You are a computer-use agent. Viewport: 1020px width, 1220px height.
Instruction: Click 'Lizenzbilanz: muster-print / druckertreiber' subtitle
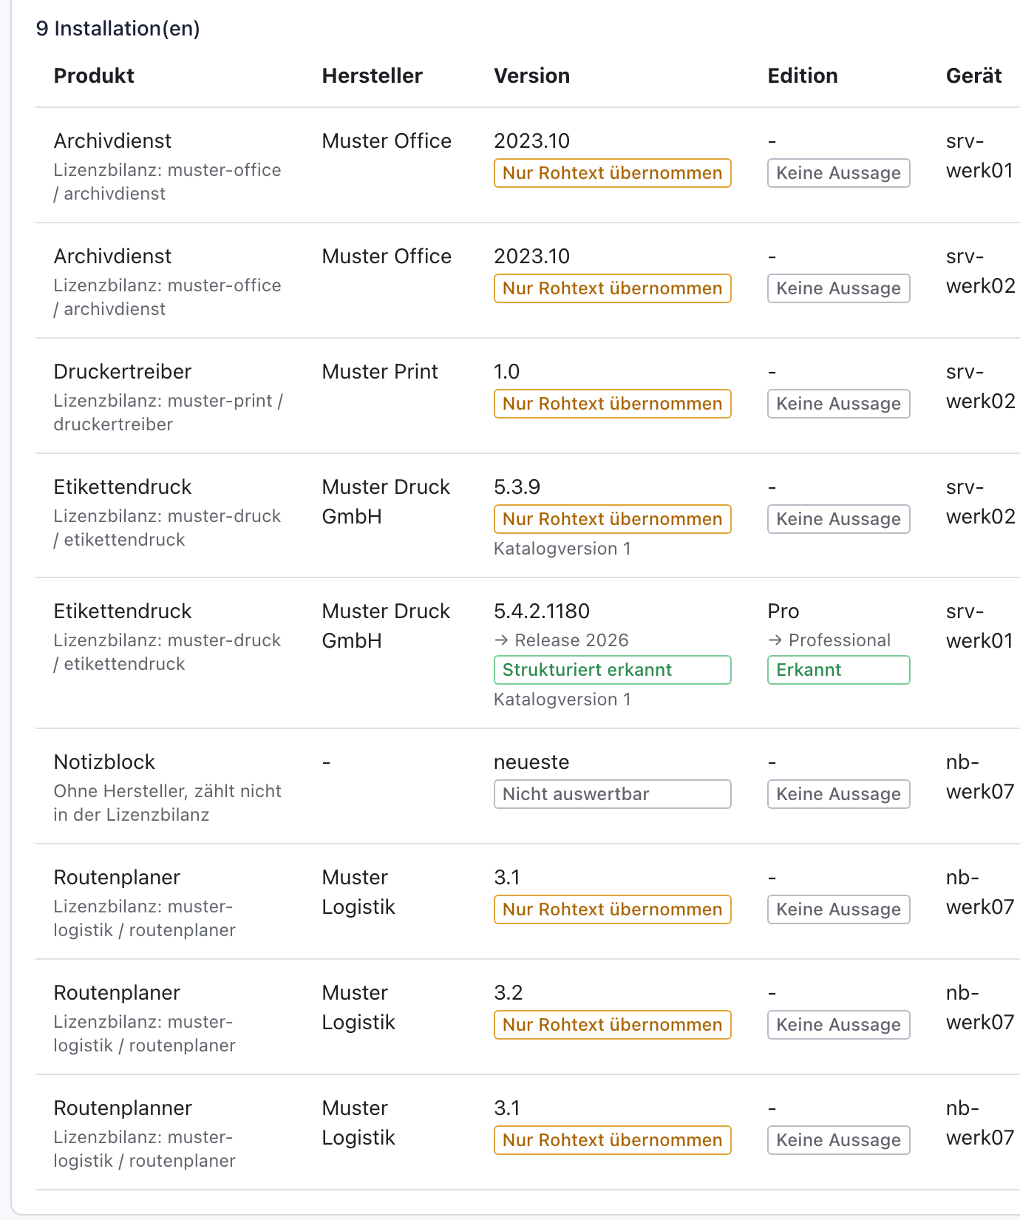click(168, 413)
